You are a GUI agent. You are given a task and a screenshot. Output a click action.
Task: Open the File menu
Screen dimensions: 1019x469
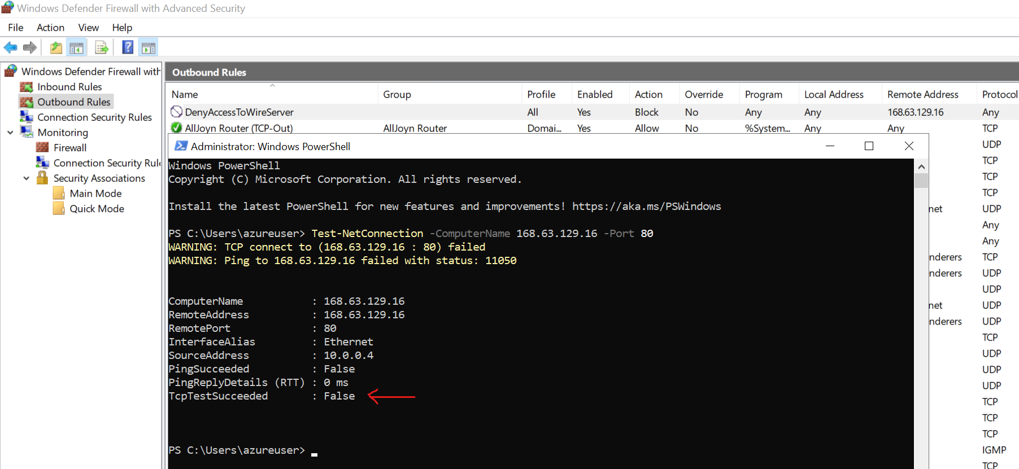pyautogui.click(x=16, y=27)
